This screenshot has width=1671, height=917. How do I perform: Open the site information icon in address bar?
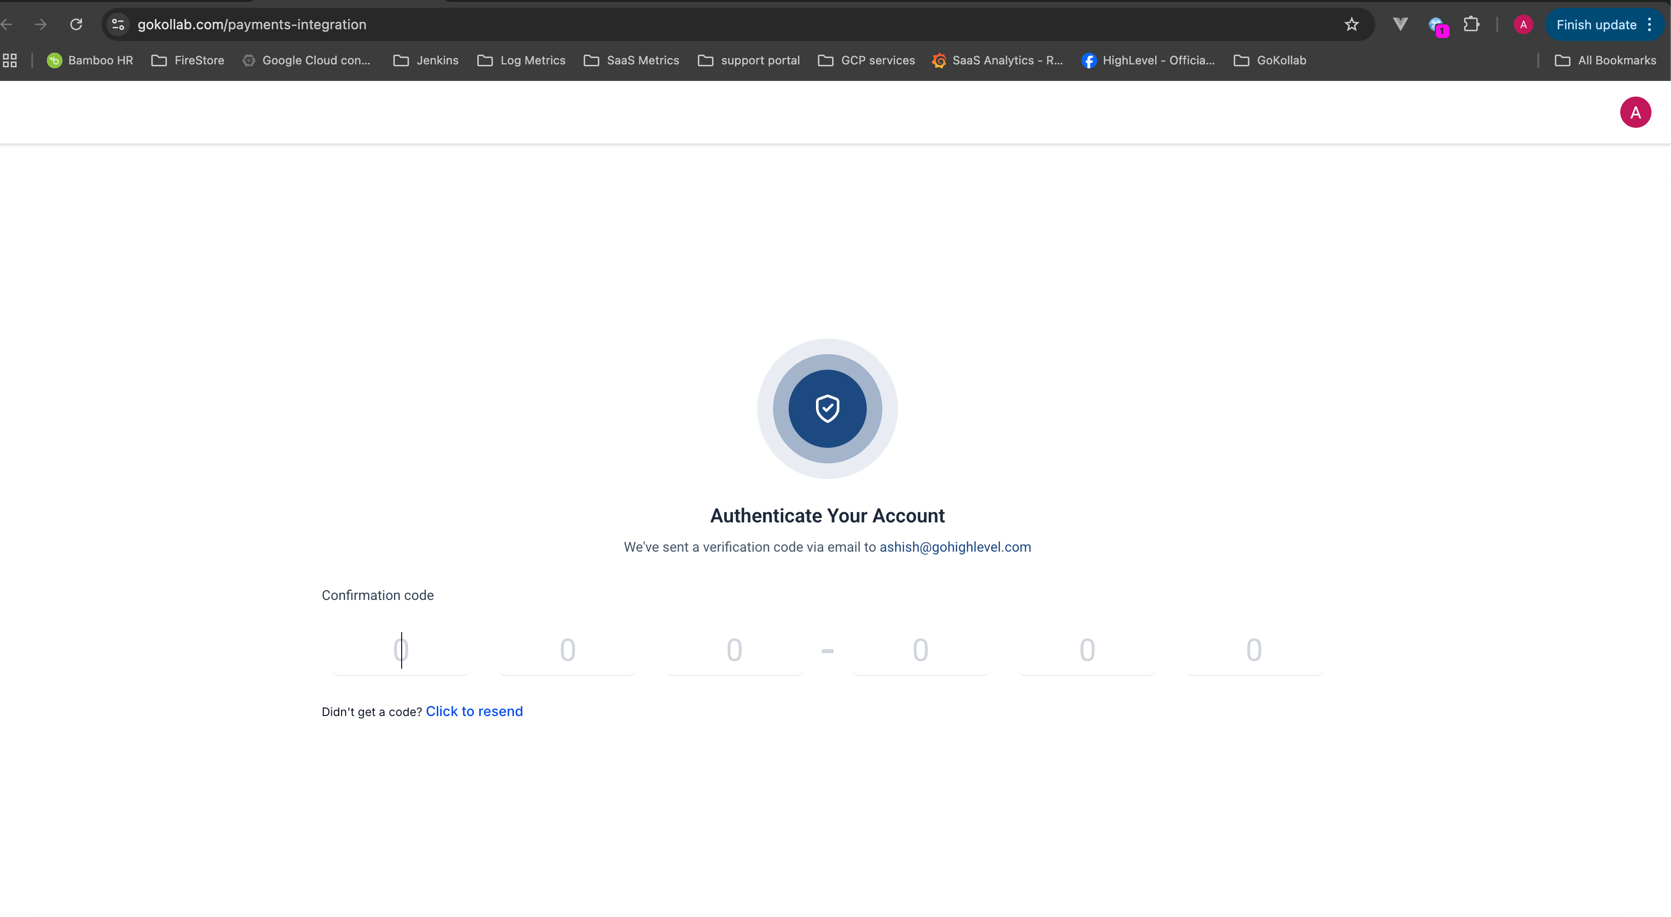(118, 25)
